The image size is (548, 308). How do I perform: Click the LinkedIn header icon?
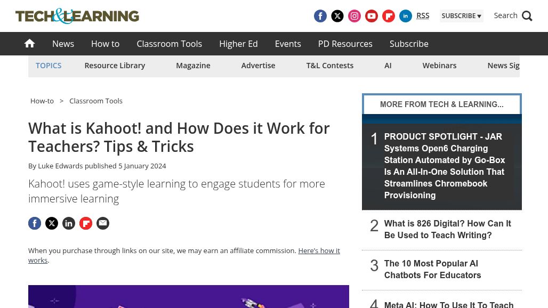coord(406,16)
